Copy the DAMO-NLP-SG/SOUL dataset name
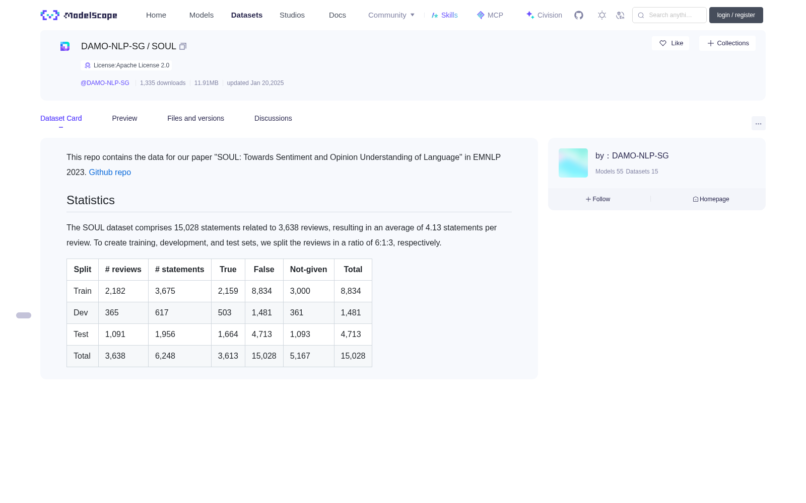The height and width of the screenshot is (503, 806). tap(183, 46)
